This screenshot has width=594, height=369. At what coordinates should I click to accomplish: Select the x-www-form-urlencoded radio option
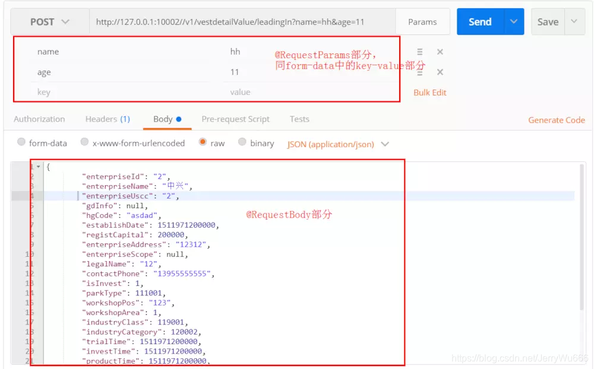[x=84, y=142]
